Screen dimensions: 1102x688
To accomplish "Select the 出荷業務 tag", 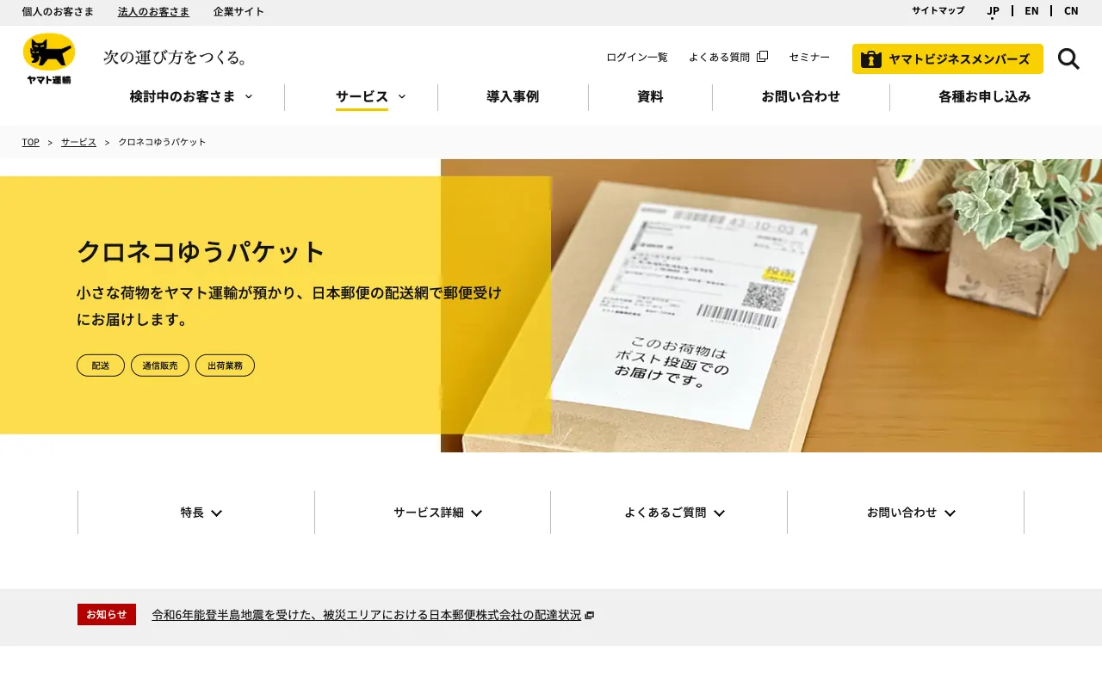I will pyautogui.click(x=225, y=365).
